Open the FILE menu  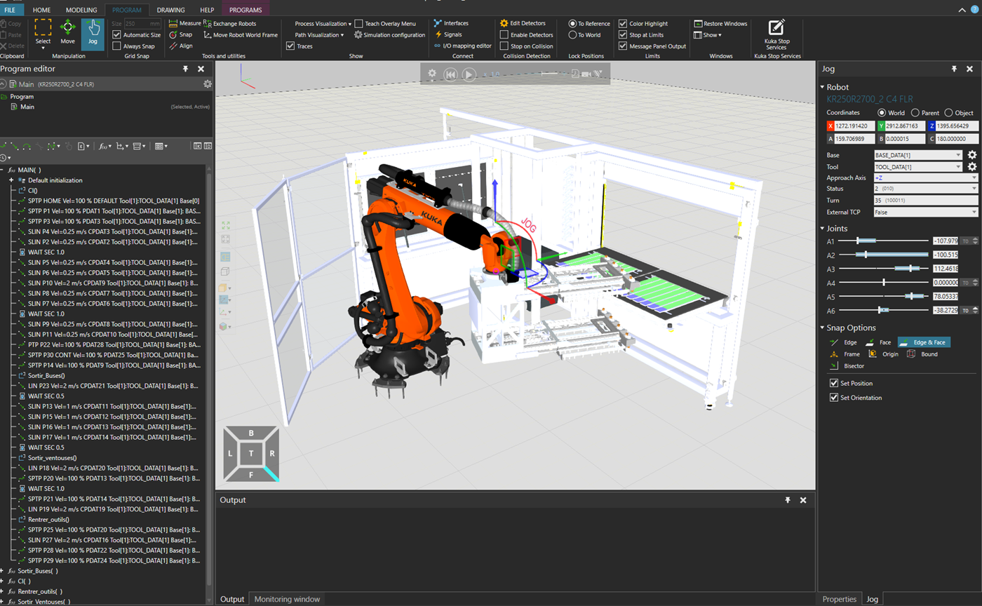[12, 10]
